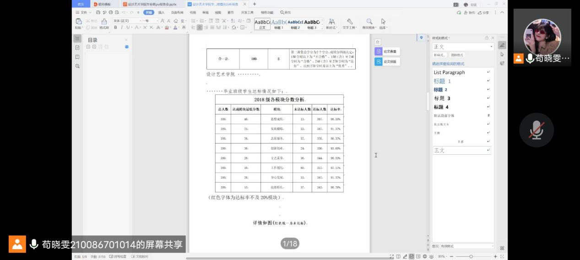580x260 pixels.
Task: Open the 插入 Insert ribbon tab
Action: [x=161, y=12]
